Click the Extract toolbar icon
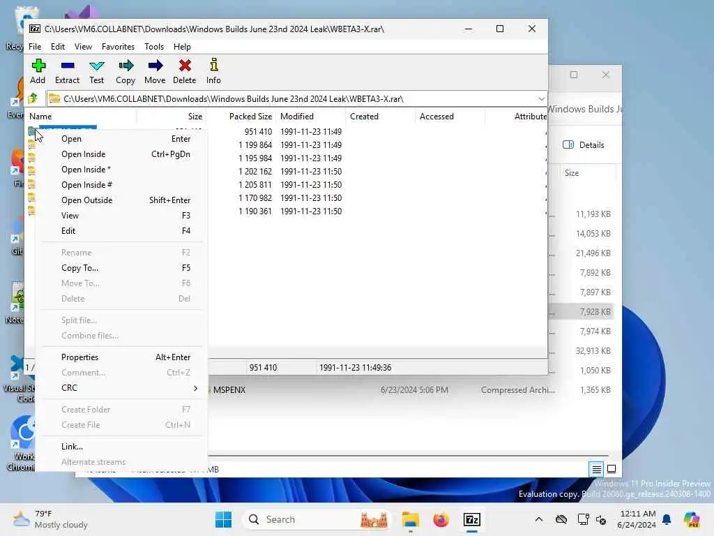The image size is (714, 536). click(x=68, y=71)
